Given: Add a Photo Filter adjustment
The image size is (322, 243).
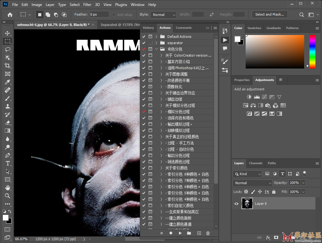Looking at the screenshot, I should [x=268, y=105].
